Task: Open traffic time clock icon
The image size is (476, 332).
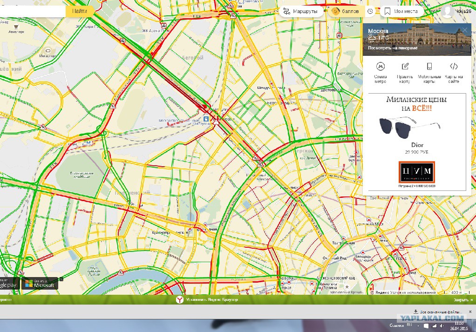Action: (370, 12)
